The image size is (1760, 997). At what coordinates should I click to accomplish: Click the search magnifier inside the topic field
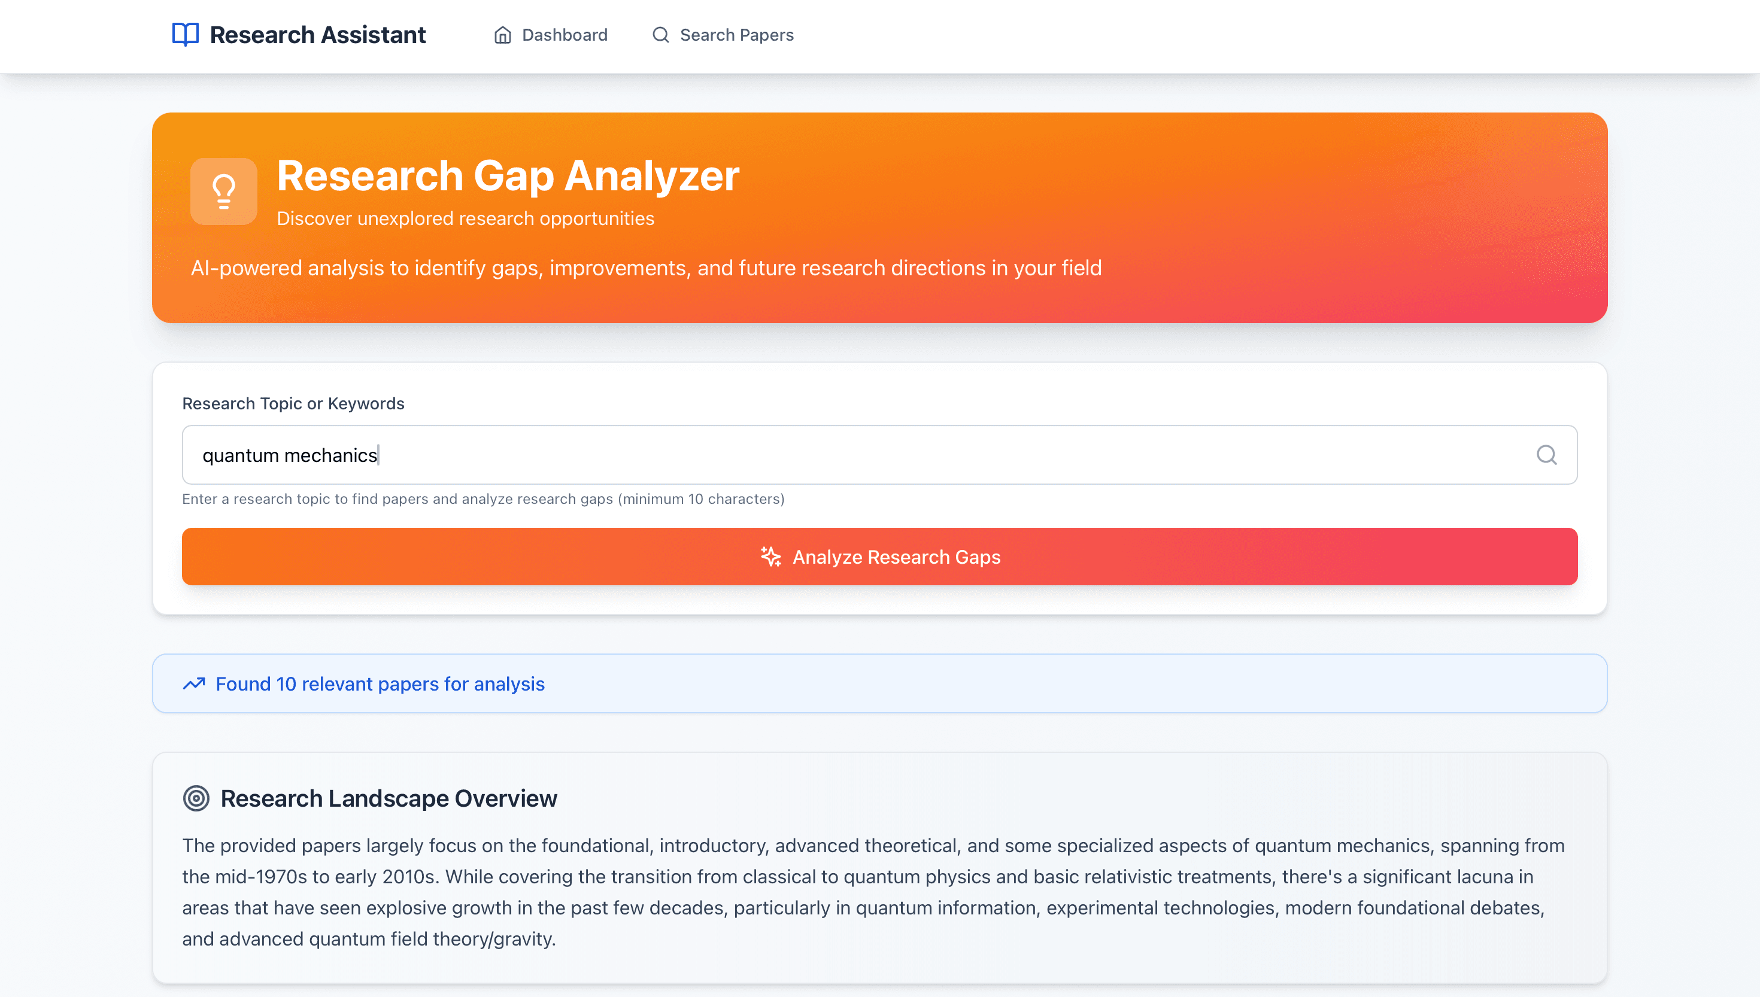(1547, 455)
